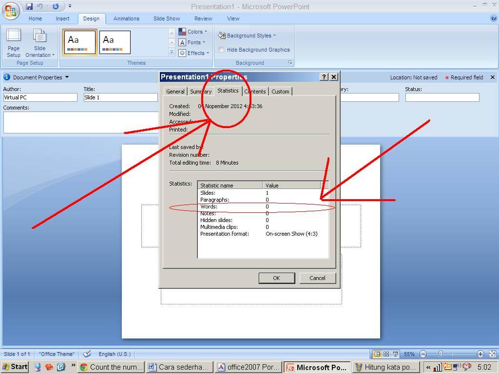The width and height of the screenshot is (499, 374).
Task: Close the Presentation1 Properties dialog
Action: tap(333, 76)
